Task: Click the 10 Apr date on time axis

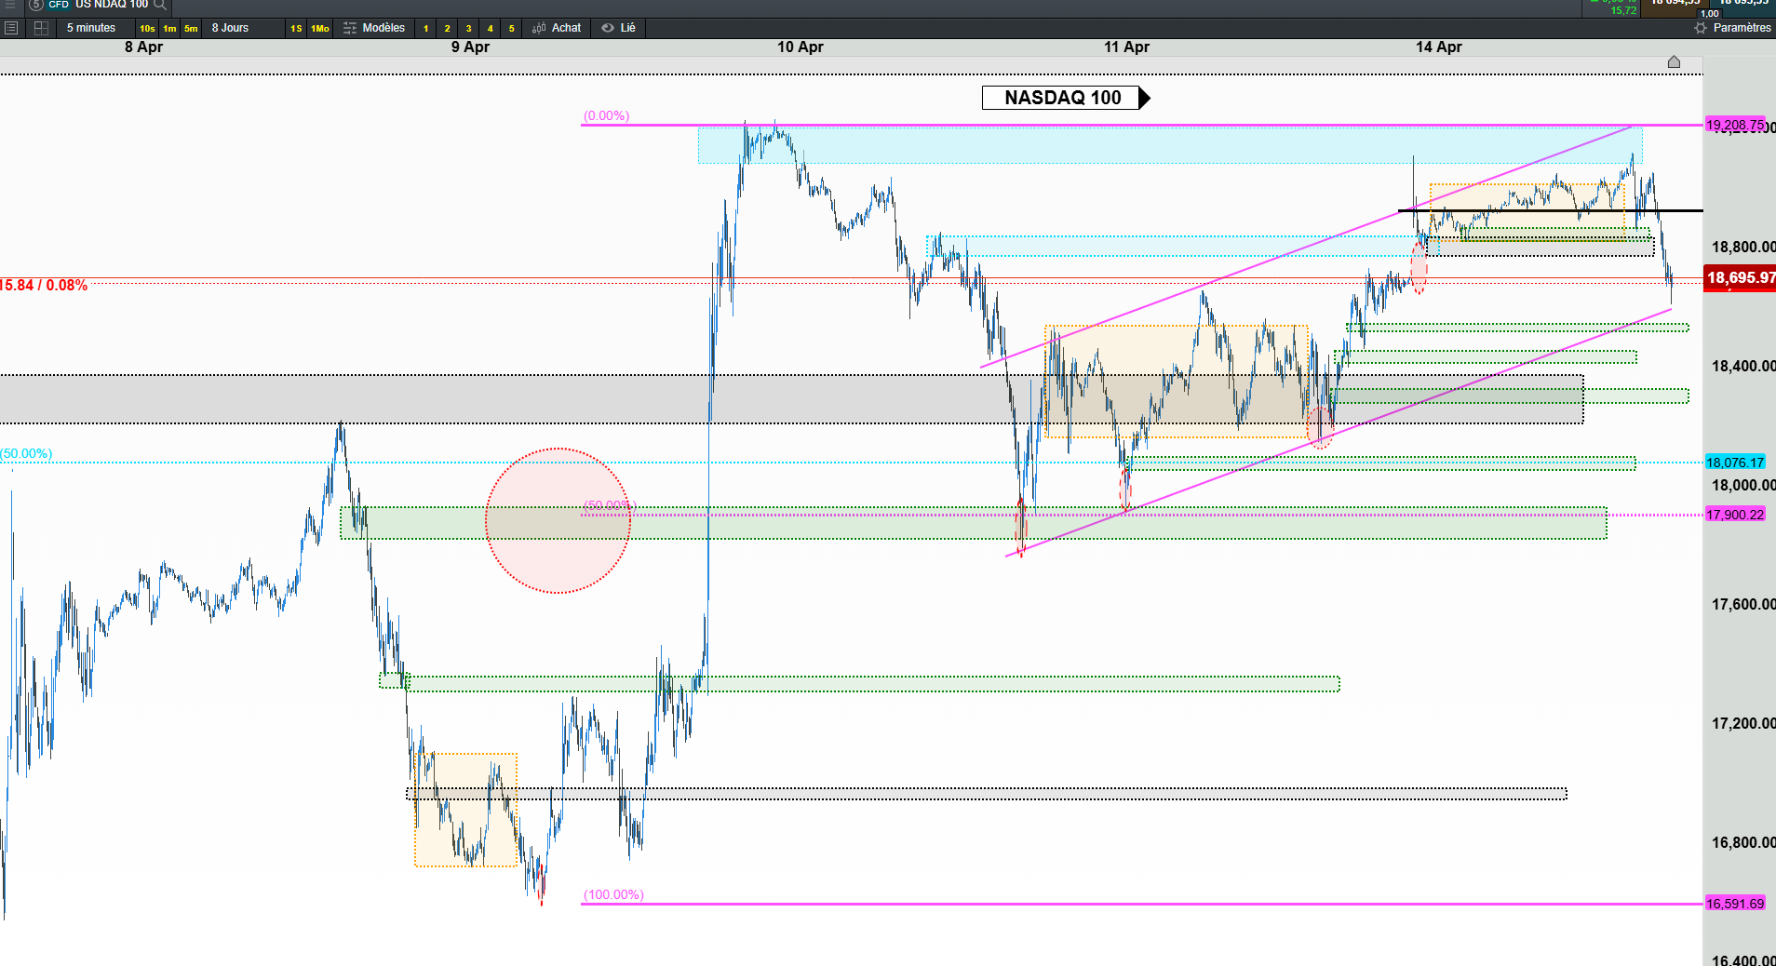Action: click(x=801, y=47)
